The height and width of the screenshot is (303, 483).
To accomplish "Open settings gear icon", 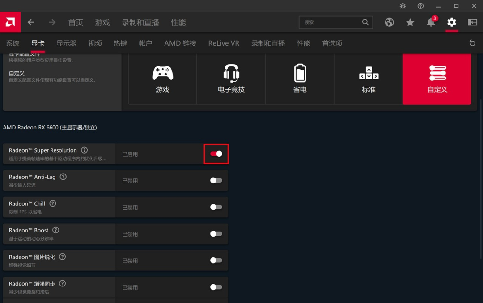I will (452, 22).
